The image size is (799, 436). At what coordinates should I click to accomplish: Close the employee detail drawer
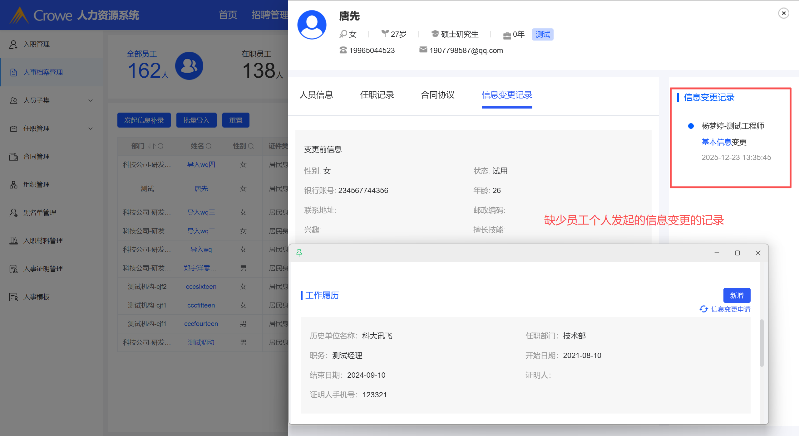click(783, 13)
